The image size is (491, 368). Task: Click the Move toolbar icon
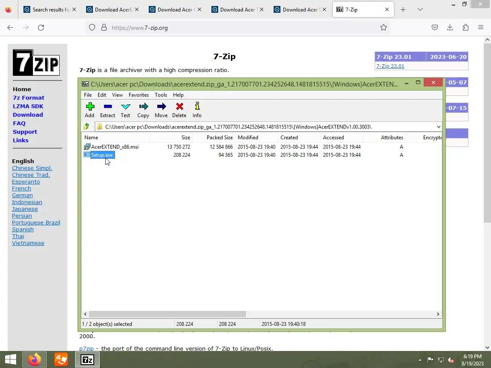point(161,110)
